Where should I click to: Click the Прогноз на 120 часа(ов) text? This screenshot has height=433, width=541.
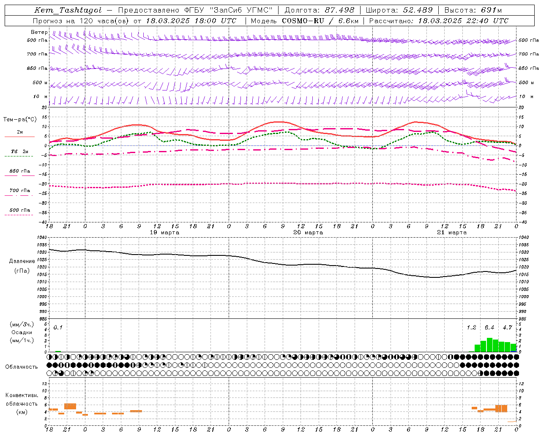click(x=81, y=21)
